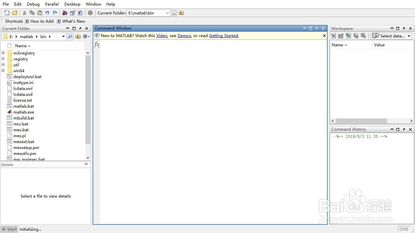The height and width of the screenshot is (233, 415).
Task: Click Open variable icon in Workspace toolbar
Action: pos(341,36)
